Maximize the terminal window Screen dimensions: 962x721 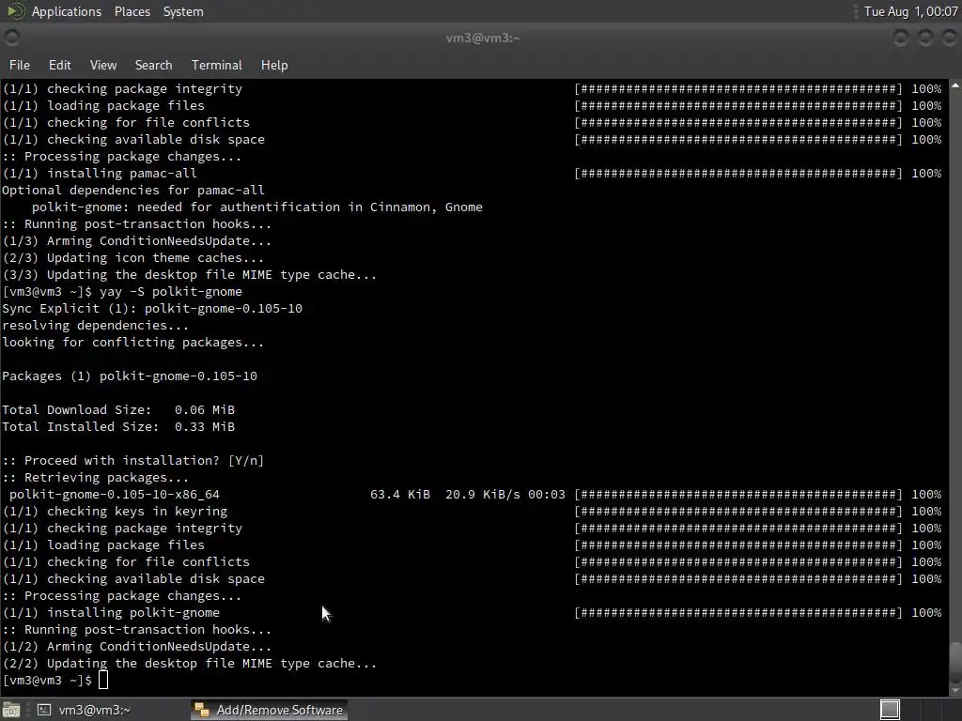coord(925,38)
